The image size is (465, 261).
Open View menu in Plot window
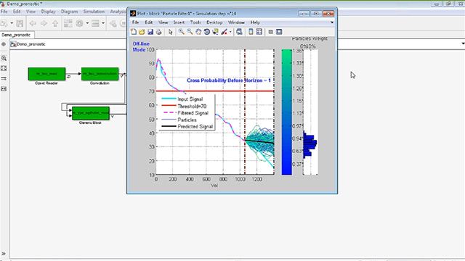coord(163,22)
